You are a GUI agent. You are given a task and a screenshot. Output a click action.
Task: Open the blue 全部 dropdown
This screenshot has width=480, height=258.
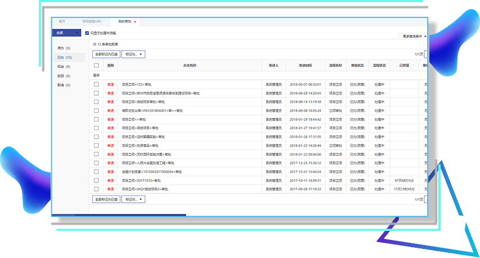click(x=67, y=33)
